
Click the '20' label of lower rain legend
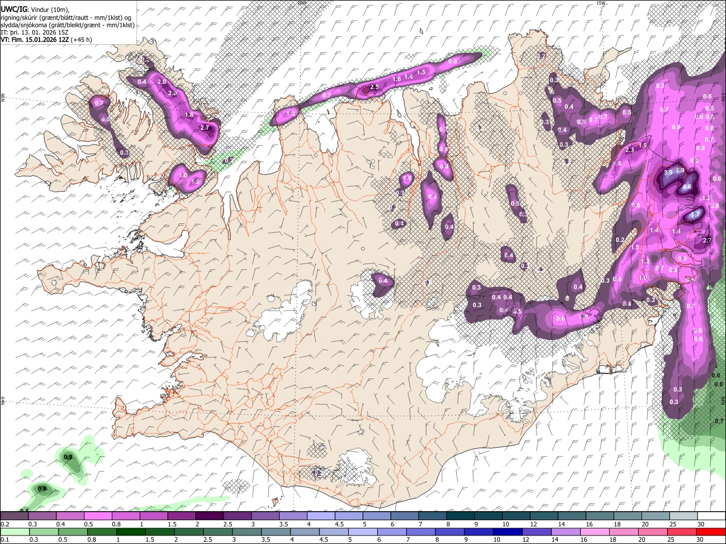tap(643, 539)
